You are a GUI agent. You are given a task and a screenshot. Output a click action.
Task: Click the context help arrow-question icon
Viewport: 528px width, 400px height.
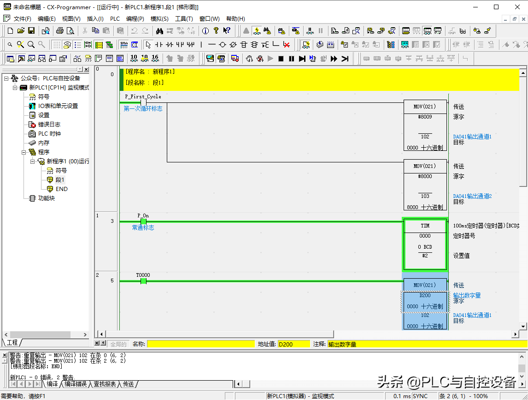click(x=227, y=31)
